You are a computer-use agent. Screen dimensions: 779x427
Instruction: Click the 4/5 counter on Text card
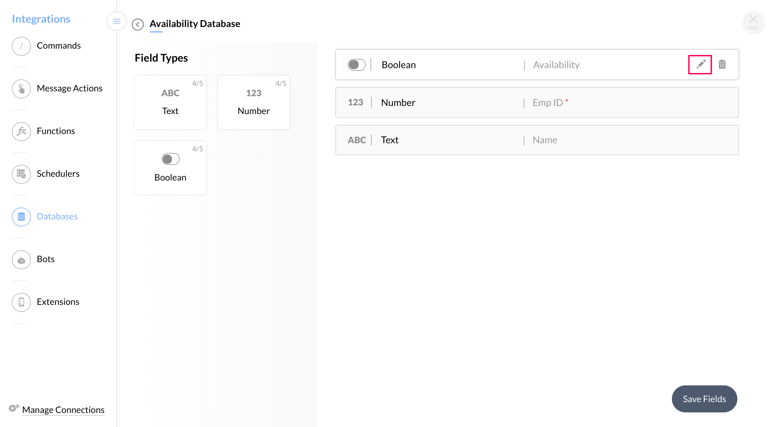[197, 84]
